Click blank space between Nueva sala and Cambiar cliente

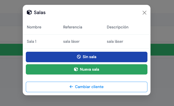[86, 78]
